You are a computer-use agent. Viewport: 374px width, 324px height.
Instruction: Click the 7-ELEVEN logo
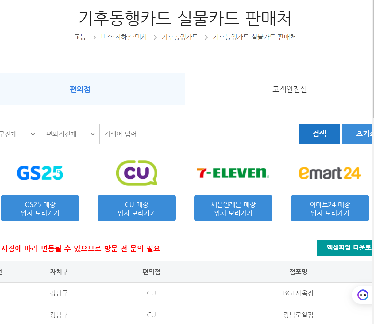(233, 173)
